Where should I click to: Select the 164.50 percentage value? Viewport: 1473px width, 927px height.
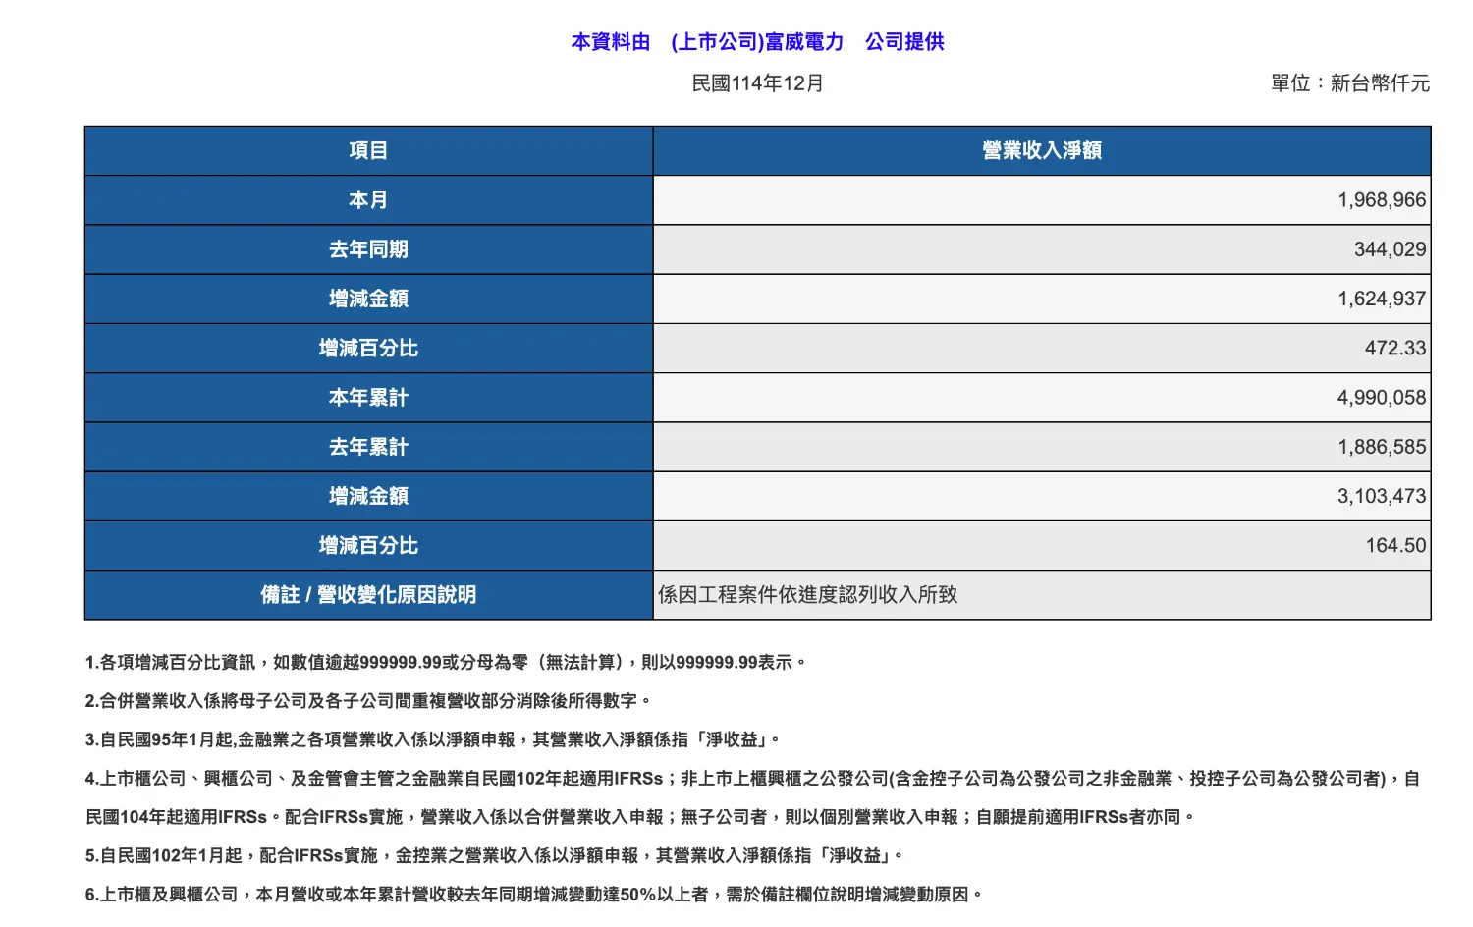tap(1394, 545)
